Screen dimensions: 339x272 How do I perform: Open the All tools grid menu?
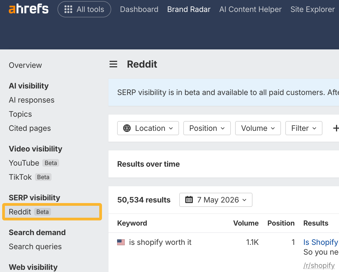tap(84, 9)
